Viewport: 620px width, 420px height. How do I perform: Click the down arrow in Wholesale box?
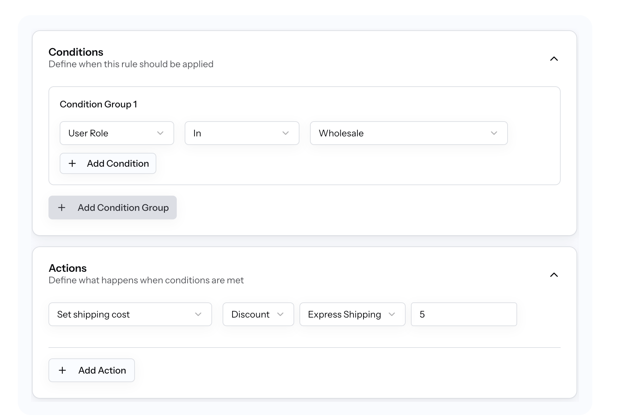tap(494, 133)
